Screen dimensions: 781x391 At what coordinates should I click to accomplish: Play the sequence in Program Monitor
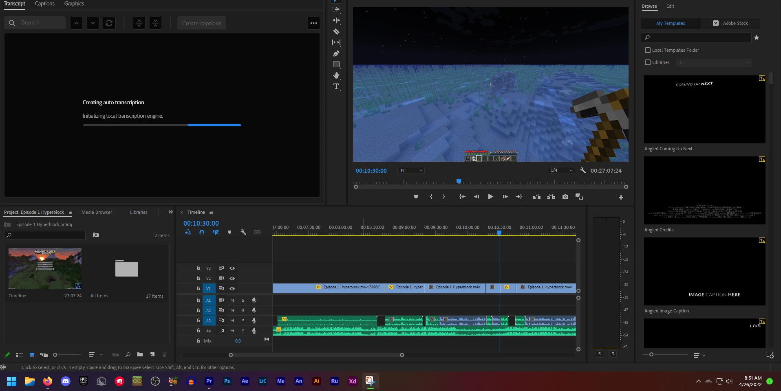[490, 197]
